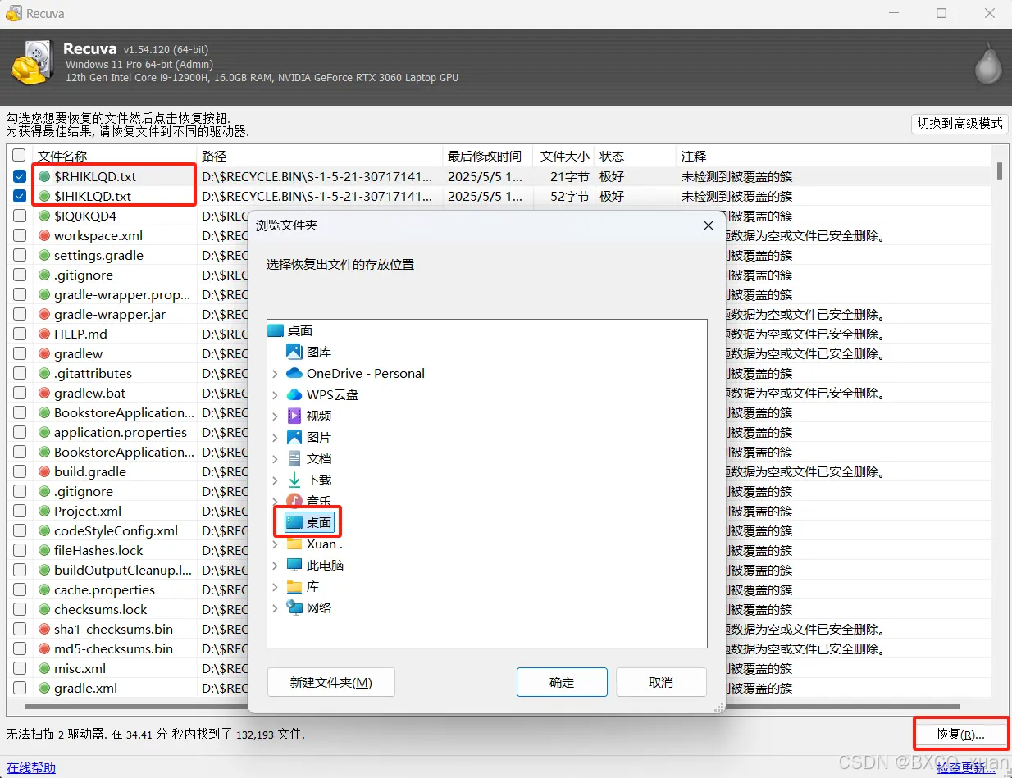
Task: Check the $IQ0KQD4 file checkbox
Action: 20,216
